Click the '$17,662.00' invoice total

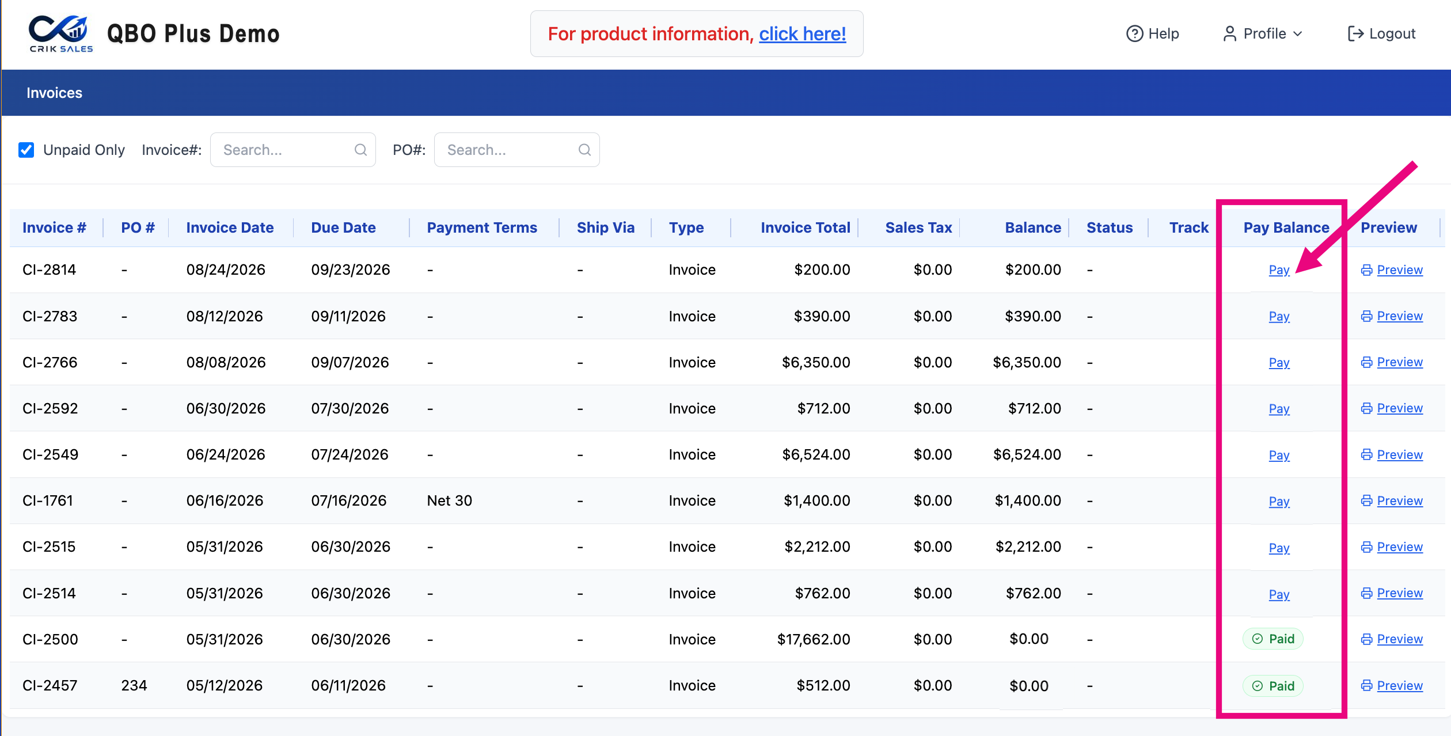tap(814, 639)
